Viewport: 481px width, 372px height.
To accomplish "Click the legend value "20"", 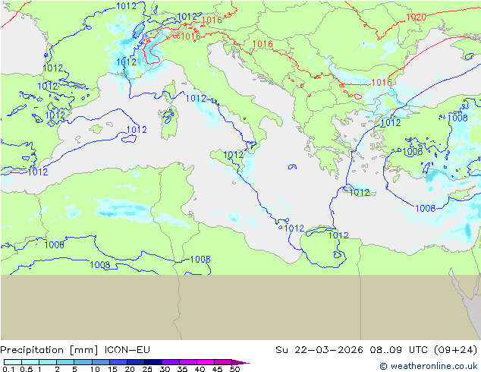I will tap(130, 369).
